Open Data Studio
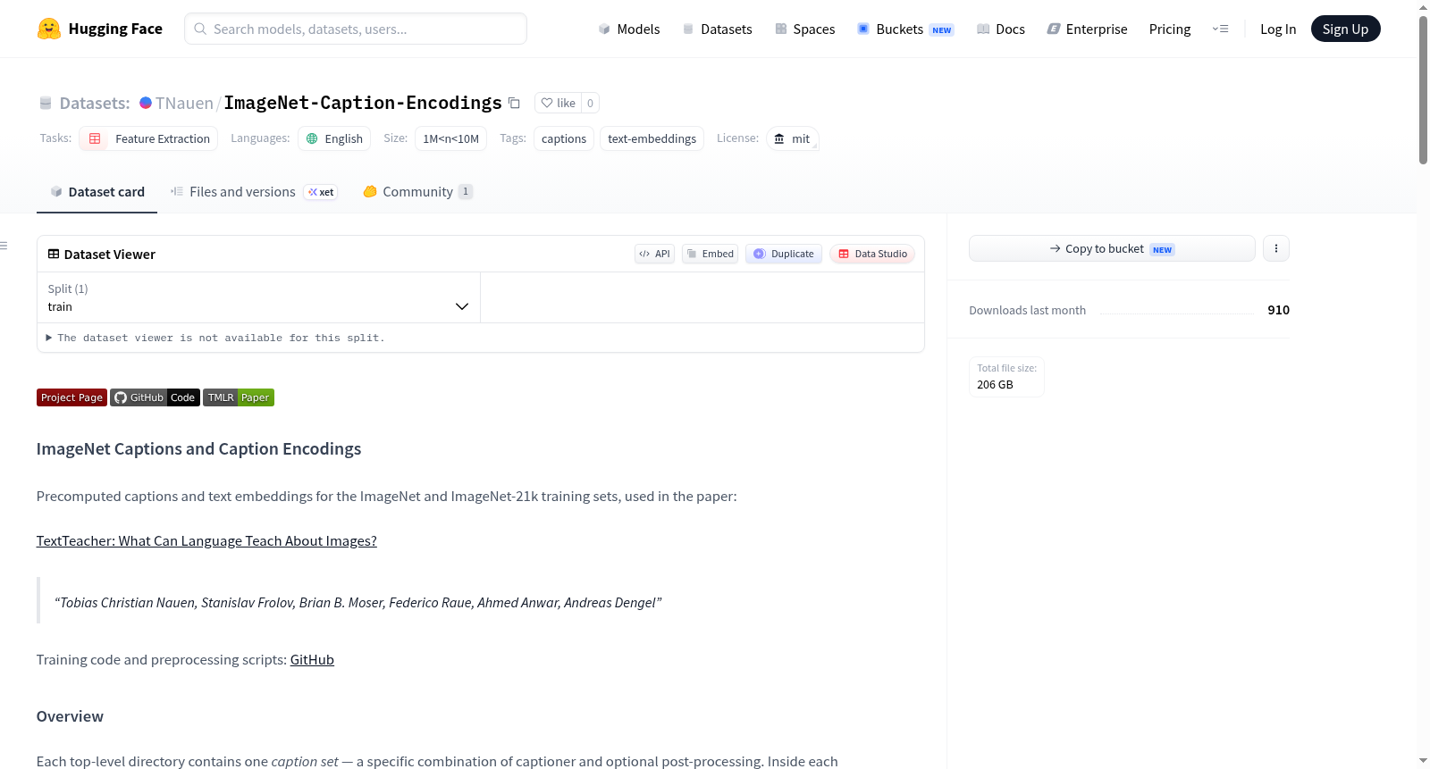The width and height of the screenshot is (1430, 769). 872,254
